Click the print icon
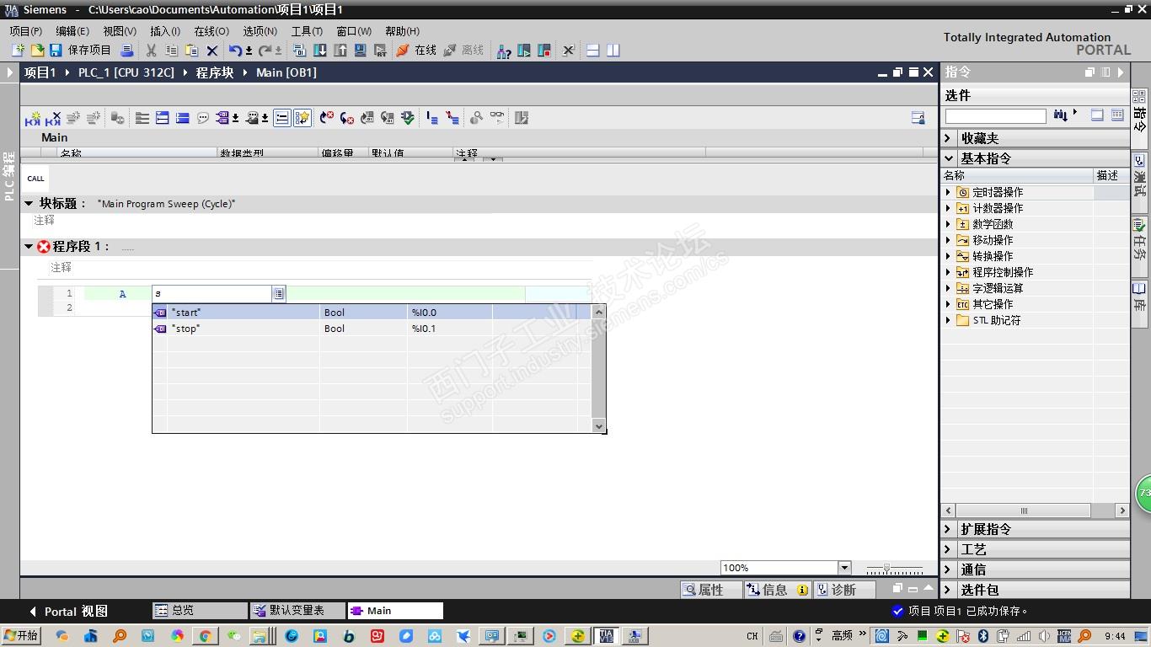The width and height of the screenshot is (1151, 647). (x=126, y=51)
